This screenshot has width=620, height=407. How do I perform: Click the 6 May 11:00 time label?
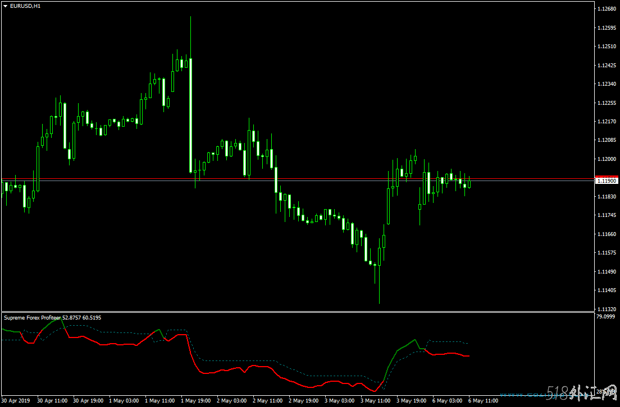pyautogui.click(x=484, y=401)
